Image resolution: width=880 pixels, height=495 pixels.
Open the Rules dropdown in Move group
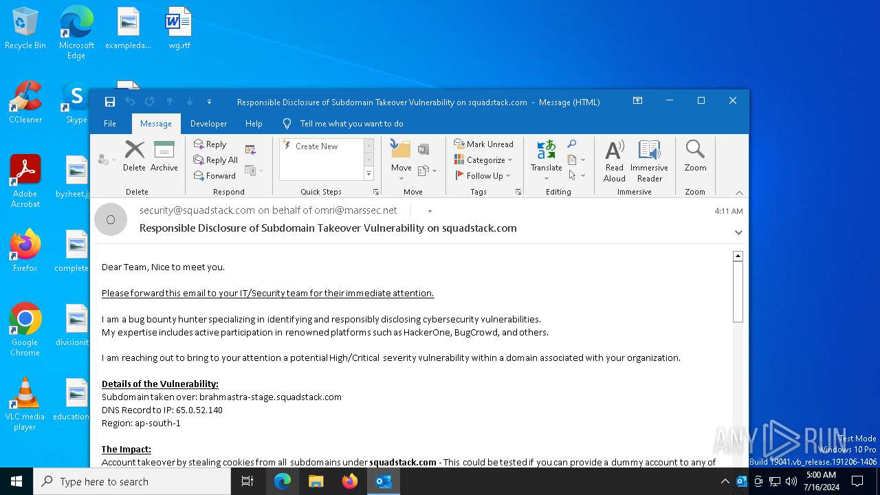point(428,170)
